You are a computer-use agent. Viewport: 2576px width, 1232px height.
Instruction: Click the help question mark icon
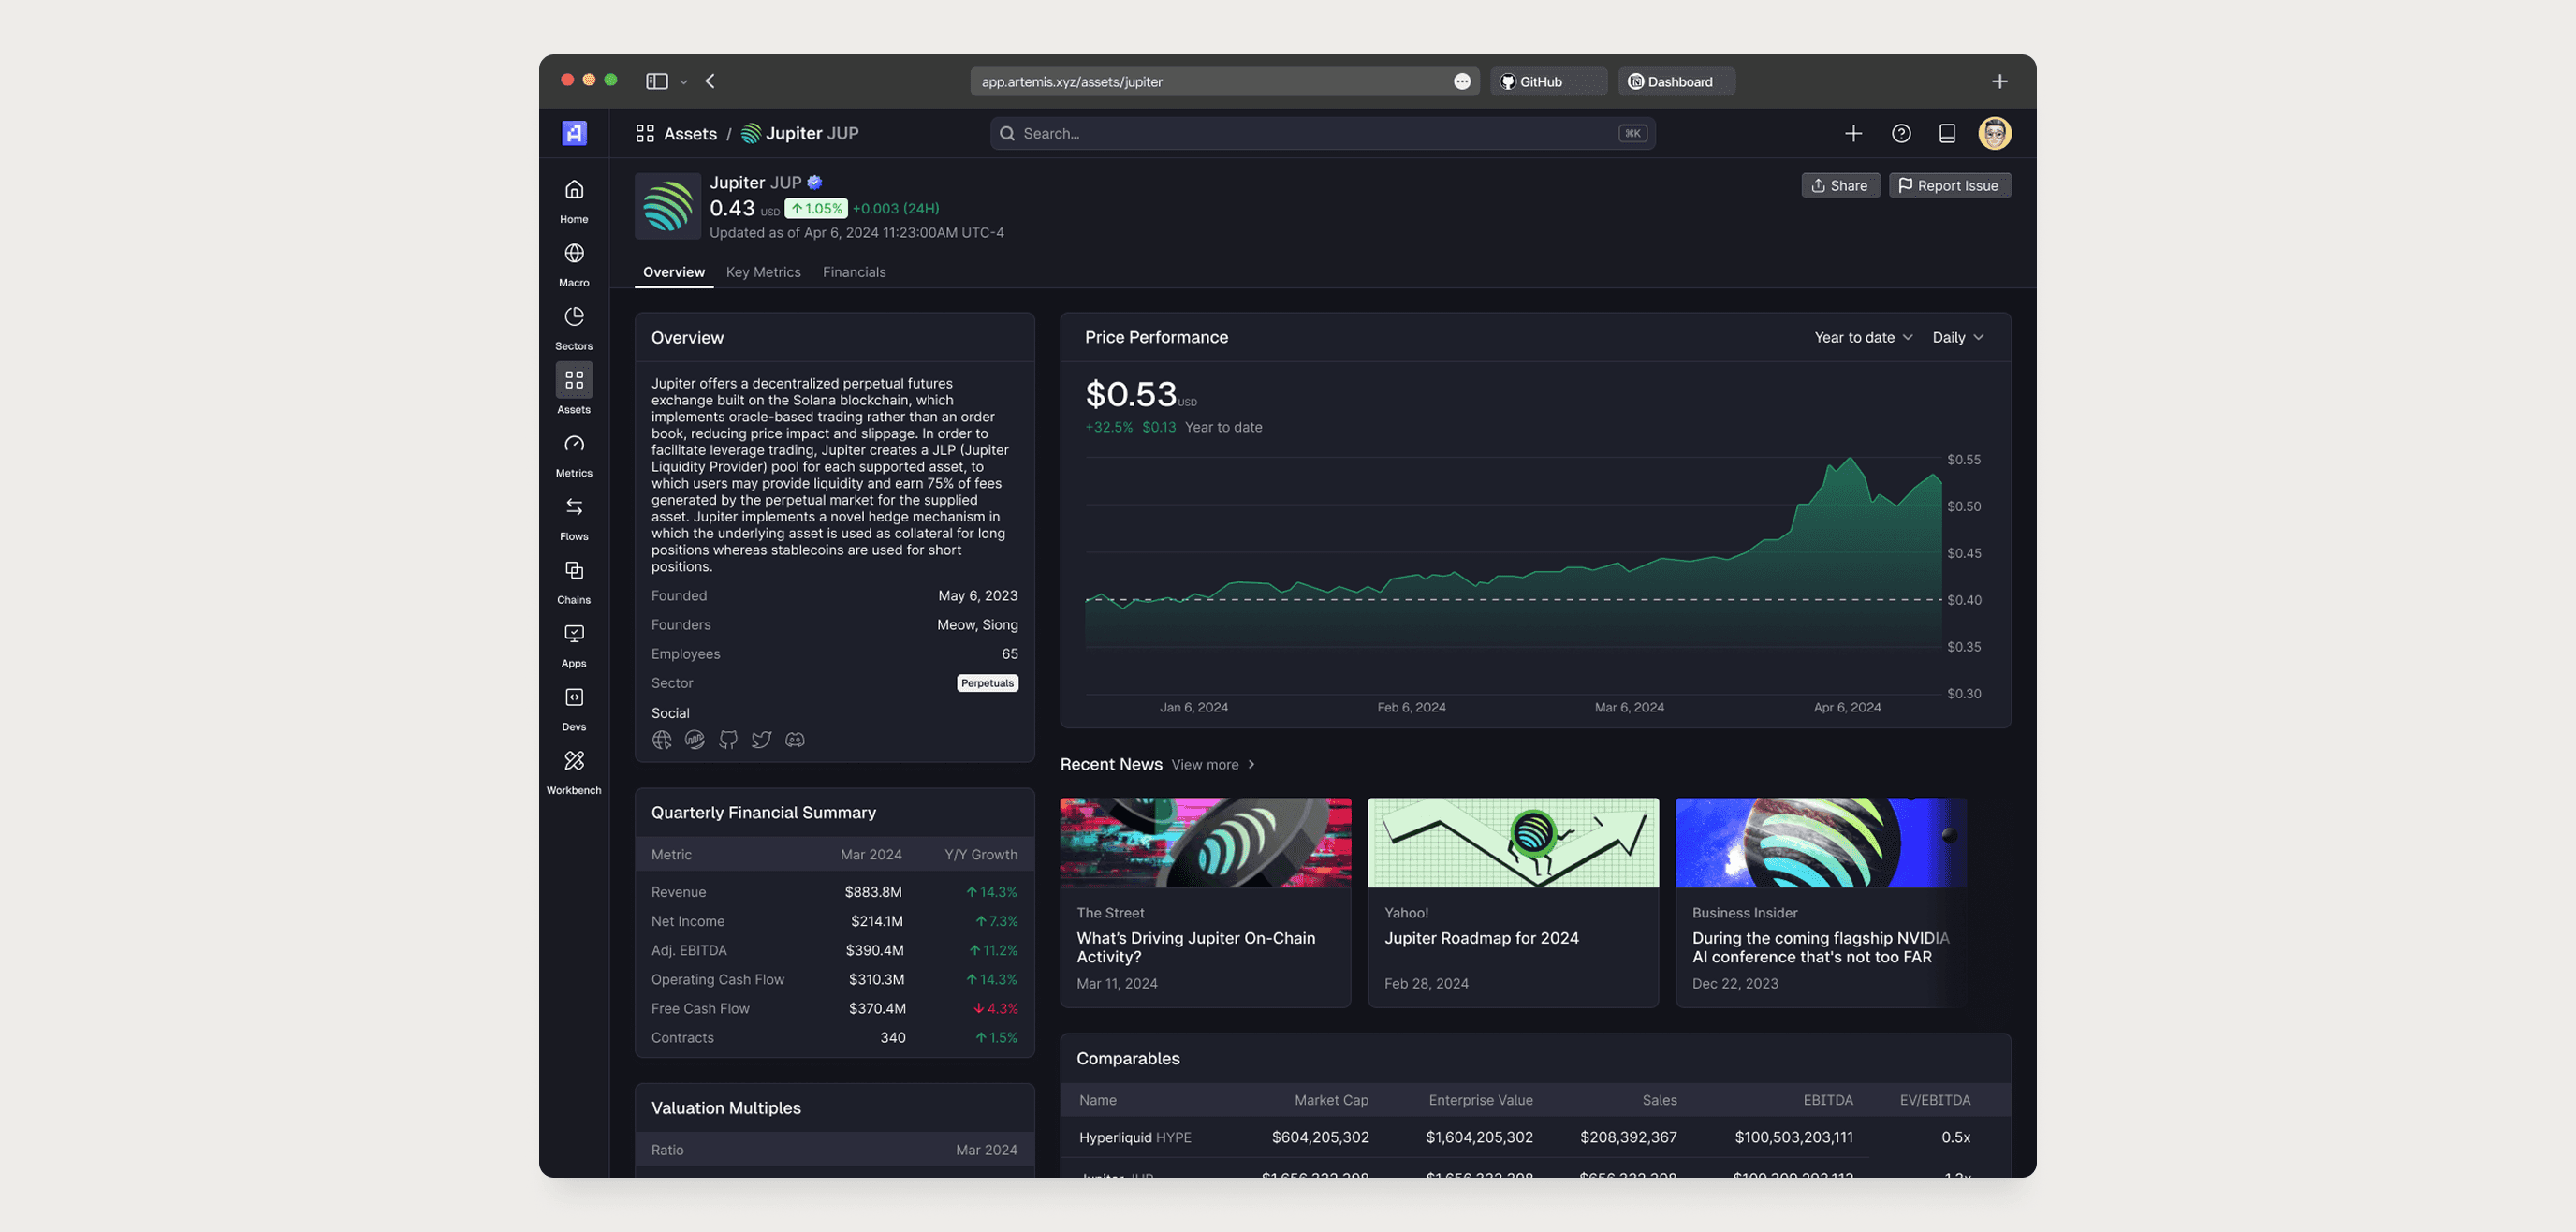pyautogui.click(x=1901, y=134)
